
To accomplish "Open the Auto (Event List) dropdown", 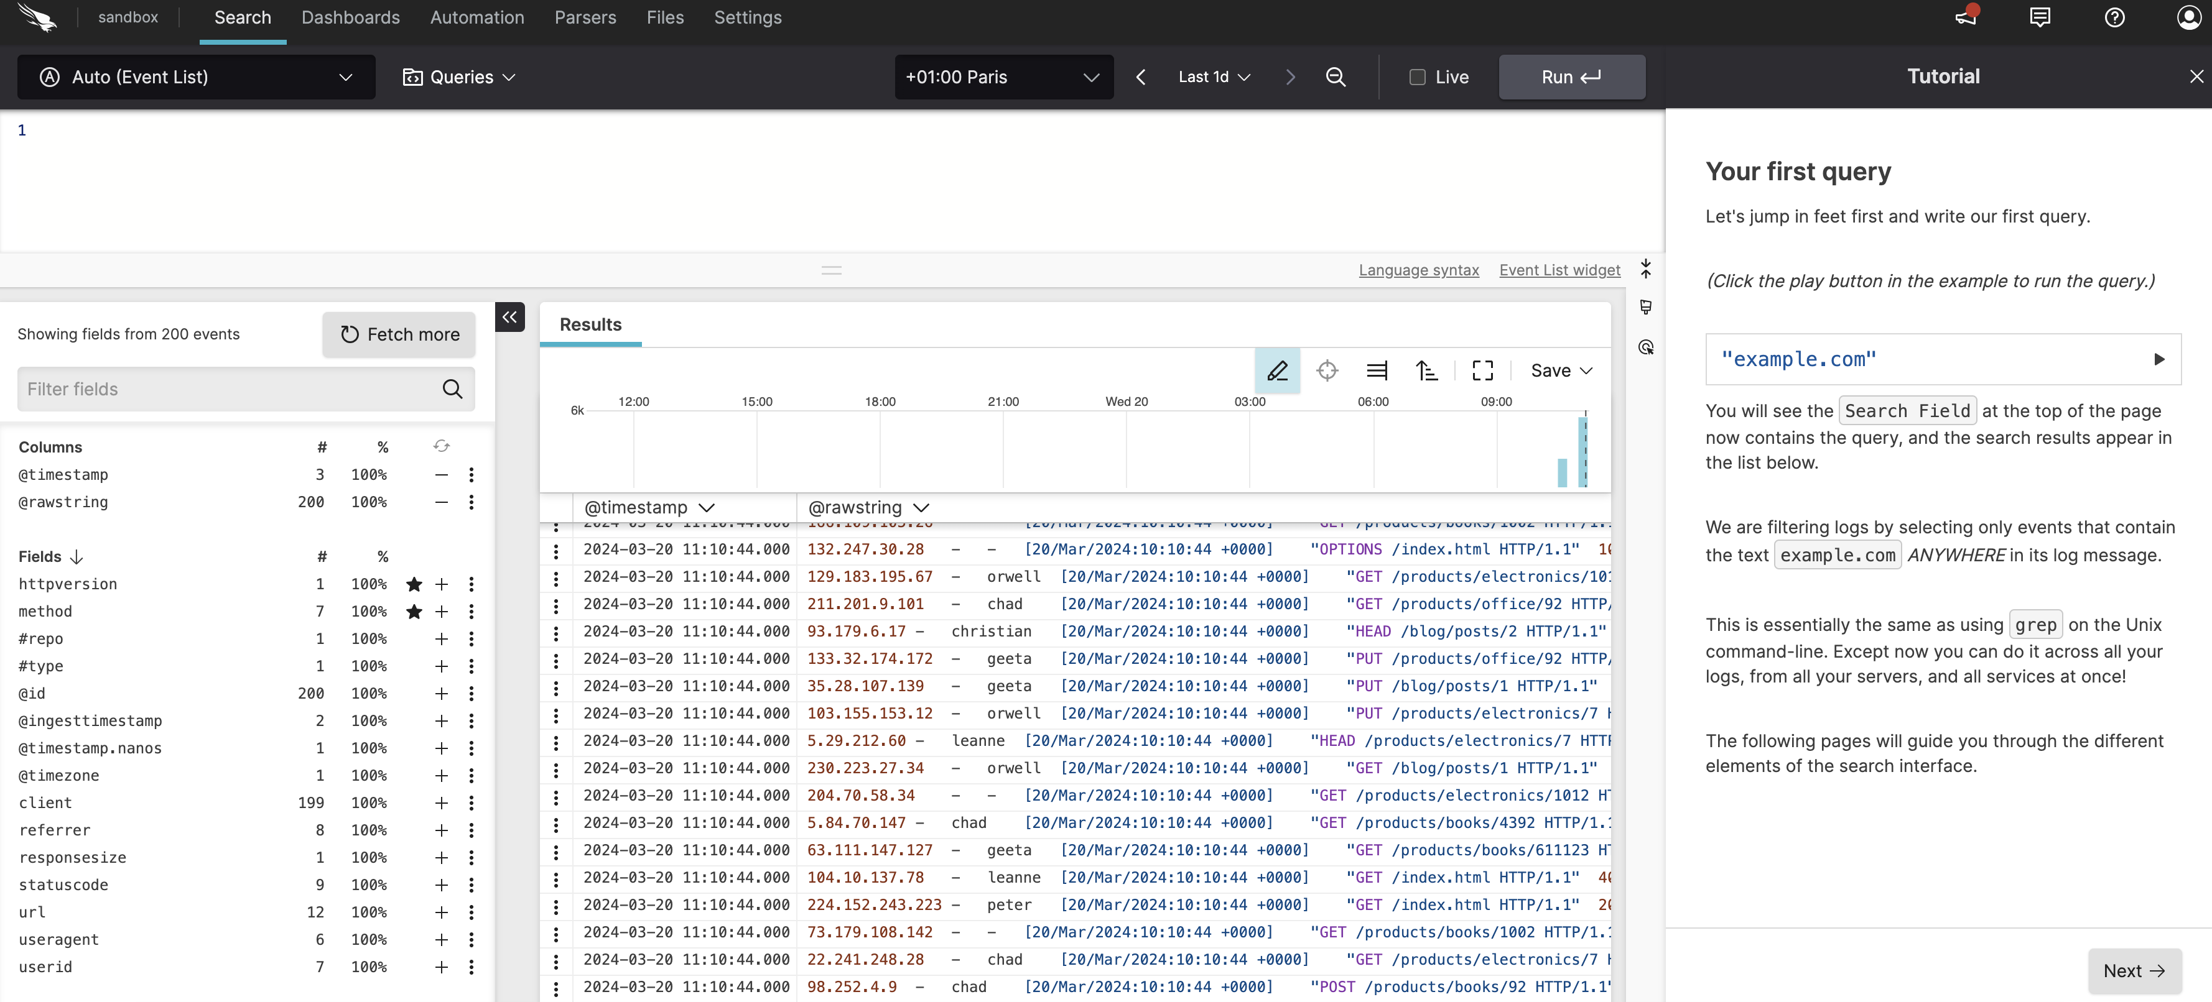I will 196,77.
